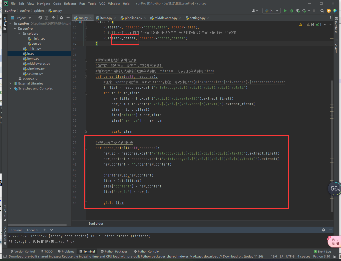Collapse the spiders folder in tree

tap(20, 34)
